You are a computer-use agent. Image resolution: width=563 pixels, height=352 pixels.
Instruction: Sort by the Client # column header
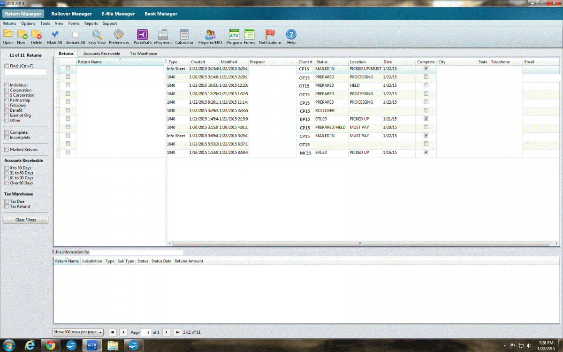(x=305, y=62)
